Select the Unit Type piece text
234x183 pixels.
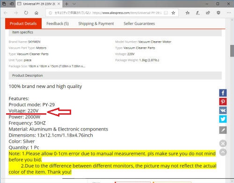20,60
